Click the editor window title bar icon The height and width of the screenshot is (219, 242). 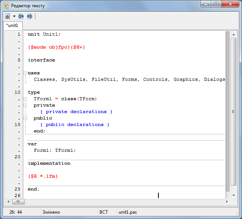6,5
